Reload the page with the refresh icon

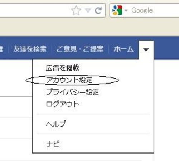[98, 10]
